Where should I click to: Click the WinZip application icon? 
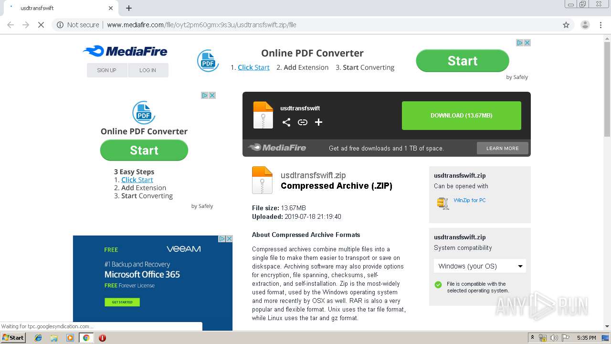tap(443, 203)
